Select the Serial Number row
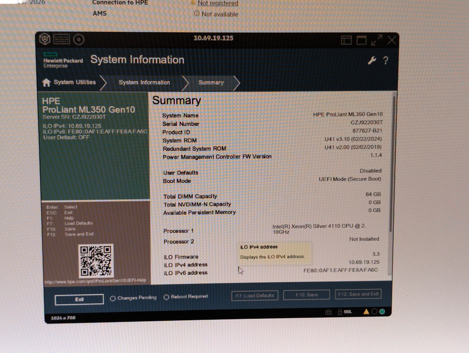 click(272, 123)
